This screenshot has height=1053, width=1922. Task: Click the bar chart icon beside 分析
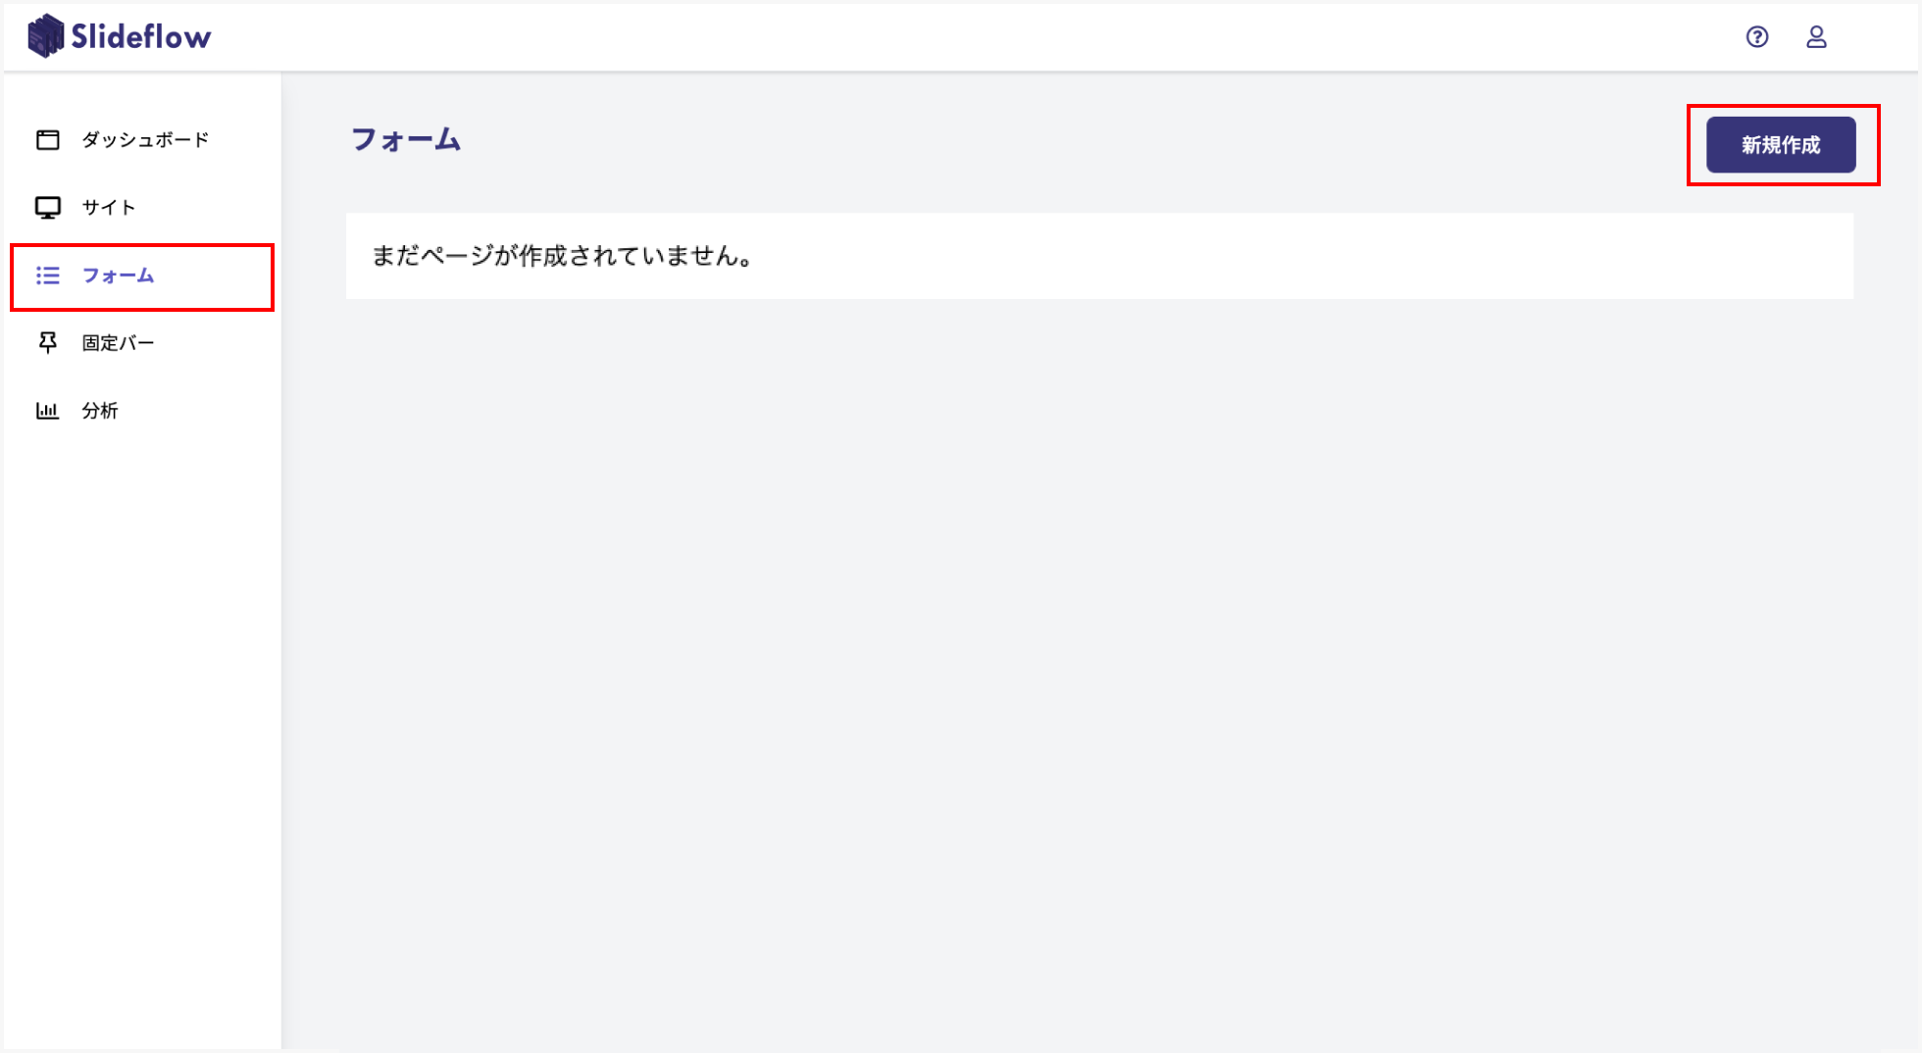pyautogui.click(x=47, y=411)
